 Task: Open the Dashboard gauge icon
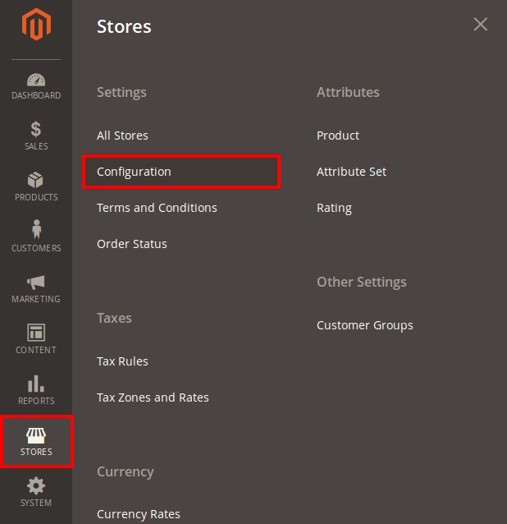point(36,80)
